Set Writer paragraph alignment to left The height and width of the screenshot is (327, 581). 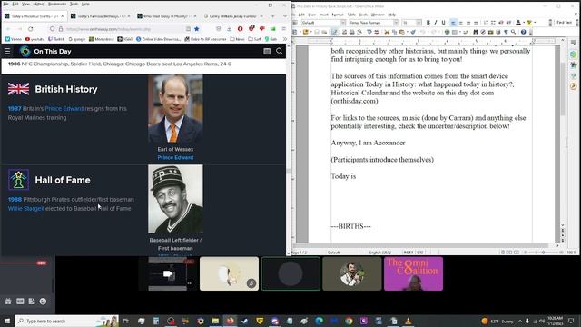[453, 23]
